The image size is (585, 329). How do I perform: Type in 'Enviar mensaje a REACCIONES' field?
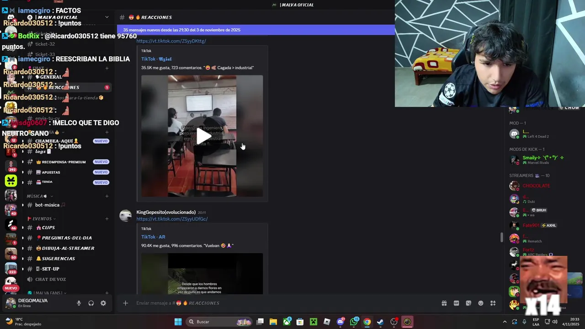(283, 303)
